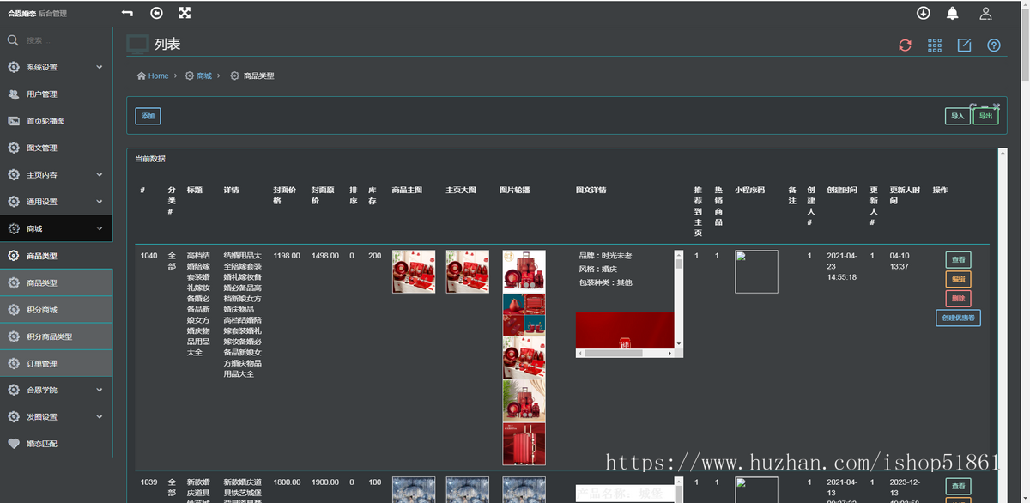The width and height of the screenshot is (1030, 503).
Task: Expand the 合恩学院 chevron
Action: 100,390
